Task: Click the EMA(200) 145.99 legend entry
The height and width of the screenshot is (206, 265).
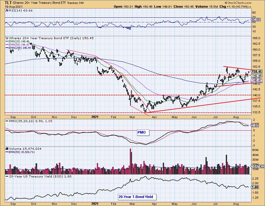Action: [18, 48]
